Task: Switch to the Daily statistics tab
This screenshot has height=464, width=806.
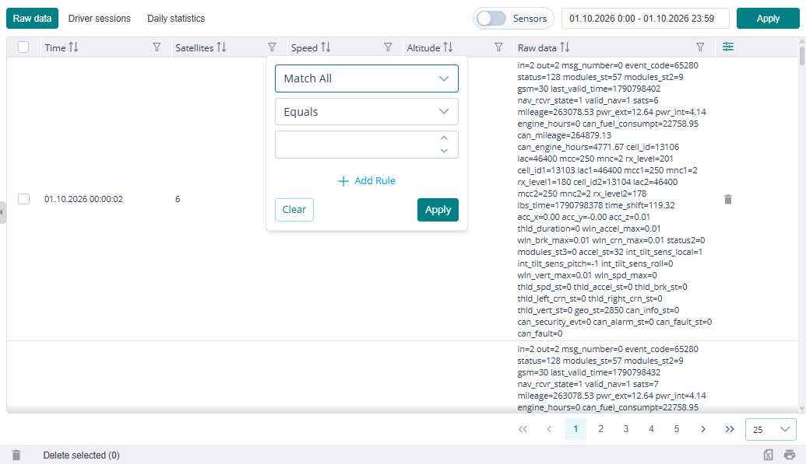Action: point(176,19)
